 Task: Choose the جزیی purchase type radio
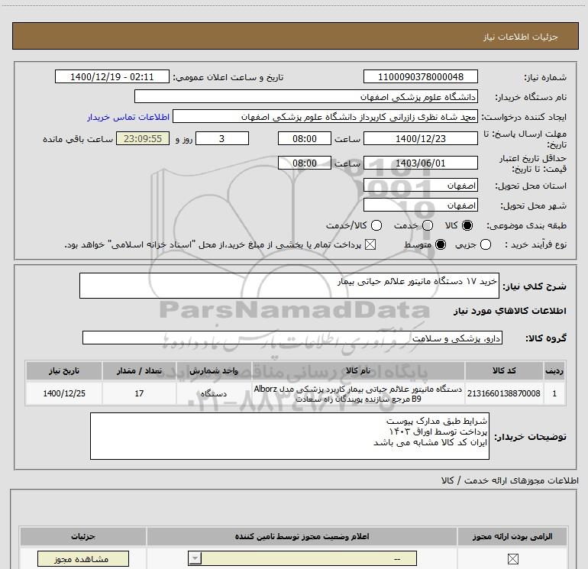[x=486, y=244]
